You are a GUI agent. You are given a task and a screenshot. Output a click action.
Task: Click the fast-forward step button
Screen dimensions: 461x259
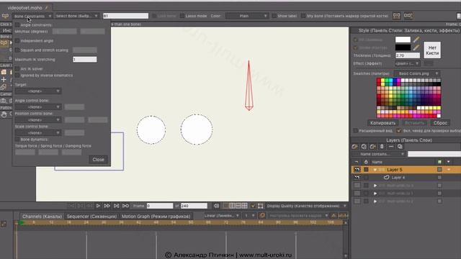[x=107, y=206]
